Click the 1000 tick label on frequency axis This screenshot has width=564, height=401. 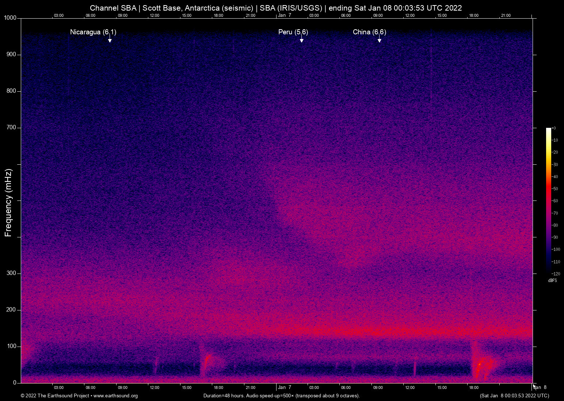pyautogui.click(x=10, y=18)
